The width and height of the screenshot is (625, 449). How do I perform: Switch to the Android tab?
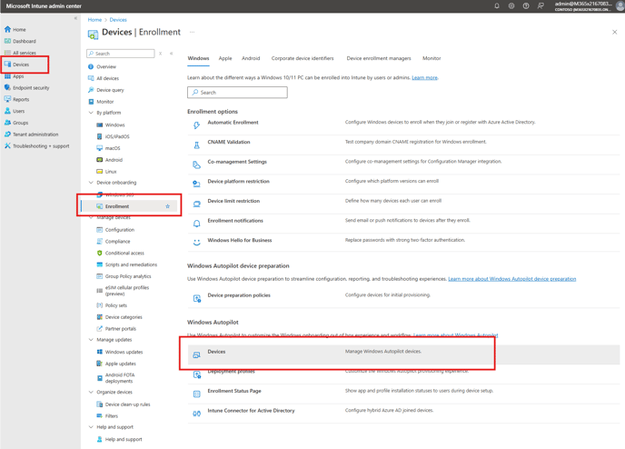click(x=251, y=58)
